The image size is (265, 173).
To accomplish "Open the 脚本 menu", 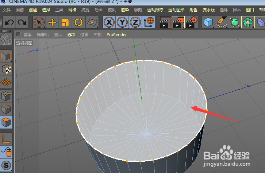I will [237, 10].
